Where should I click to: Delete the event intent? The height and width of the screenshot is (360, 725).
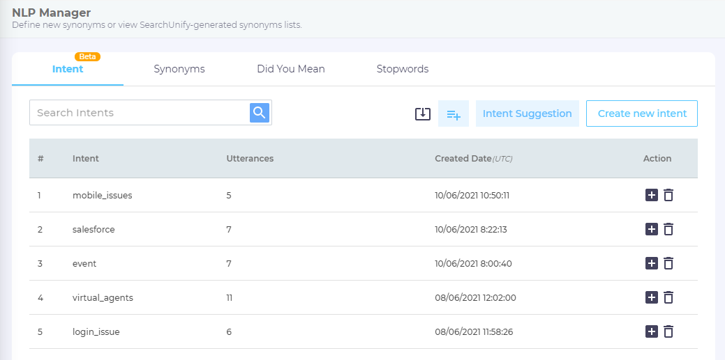[668, 263]
